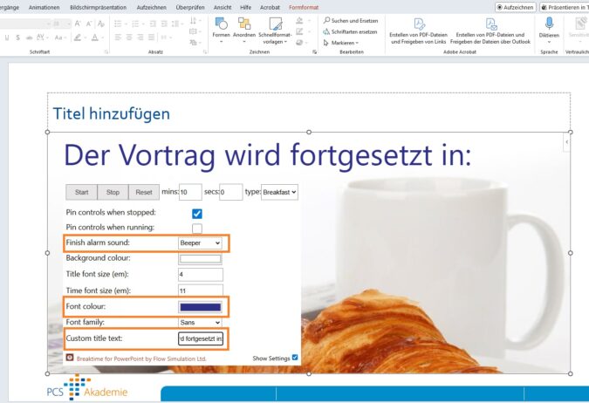Image resolution: width=589 pixels, height=403 pixels.
Task: Pick a Background colour swatch
Action: (200, 258)
